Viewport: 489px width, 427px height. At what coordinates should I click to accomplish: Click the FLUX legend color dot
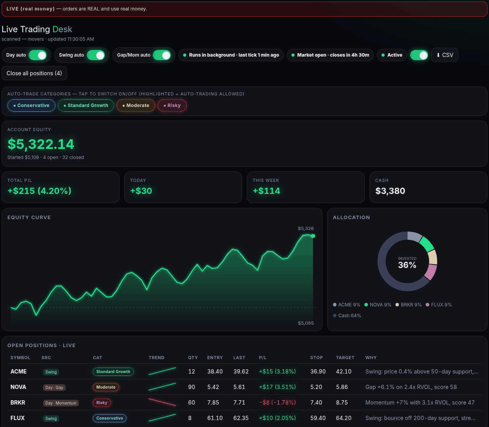coord(427,305)
